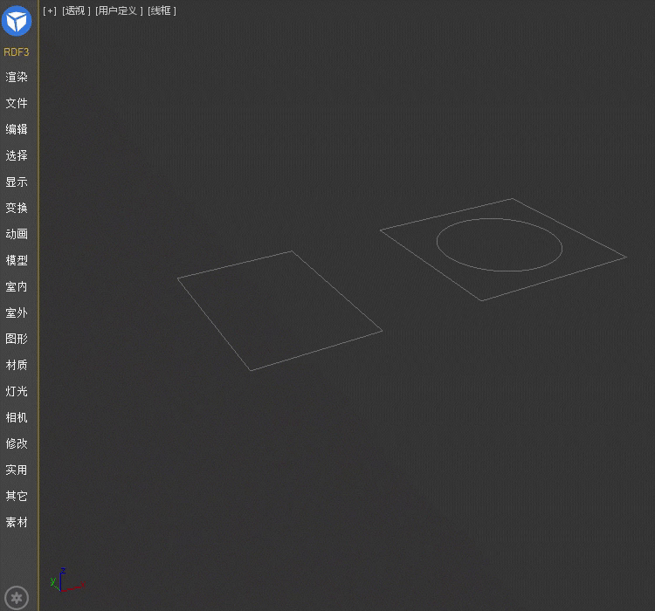Open the 模型 menu

pyautogui.click(x=17, y=261)
